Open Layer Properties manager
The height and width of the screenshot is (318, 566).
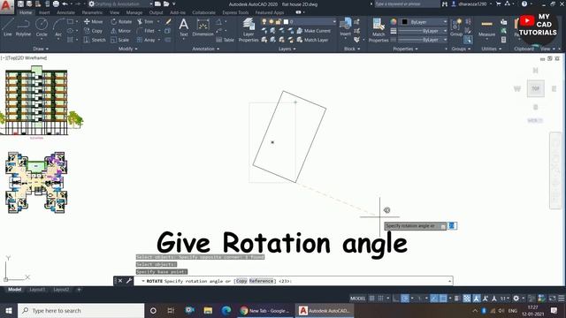coord(249,30)
